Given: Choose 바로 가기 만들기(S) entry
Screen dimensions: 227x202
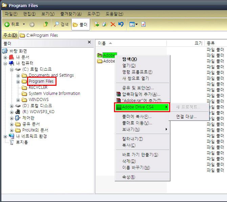Looking at the screenshot, I should point(142,155).
